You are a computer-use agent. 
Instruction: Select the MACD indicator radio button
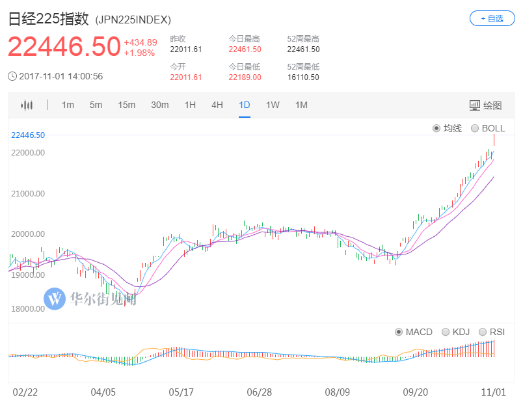(x=399, y=332)
